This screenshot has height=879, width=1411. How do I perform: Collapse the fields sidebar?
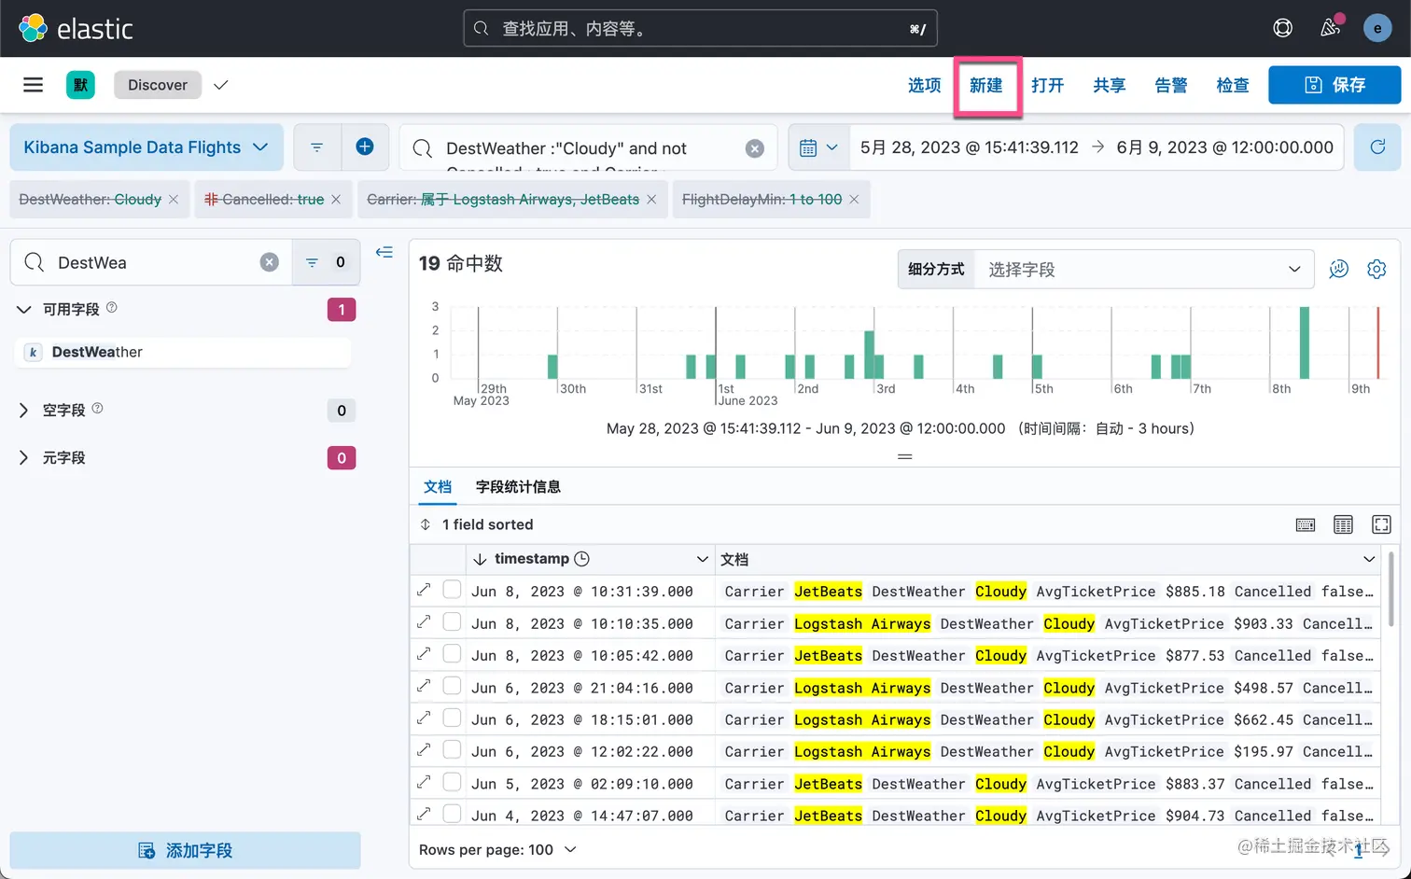point(384,252)
